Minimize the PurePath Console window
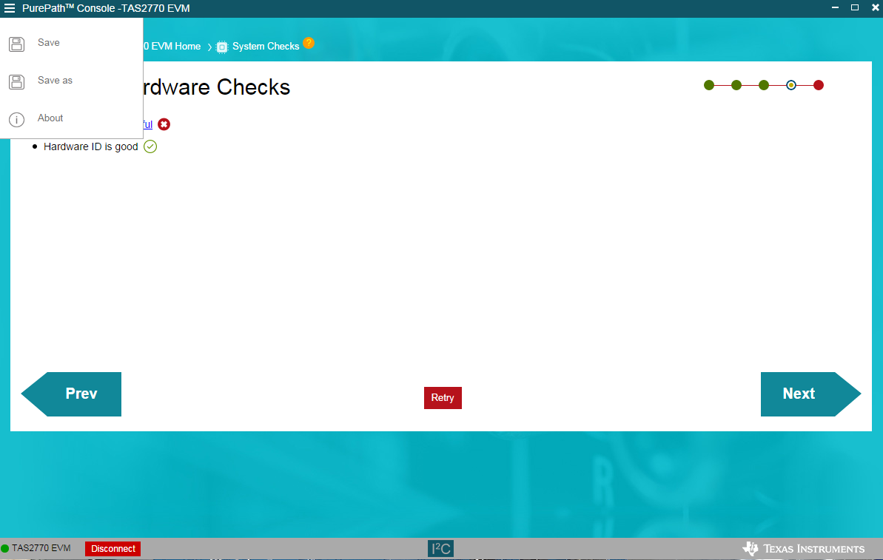This screenshot has width=883, height=560. pyautogui.click(x=835, y=7)
